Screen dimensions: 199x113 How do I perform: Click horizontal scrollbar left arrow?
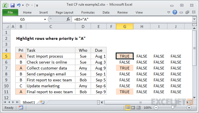(x=102, y=102)
